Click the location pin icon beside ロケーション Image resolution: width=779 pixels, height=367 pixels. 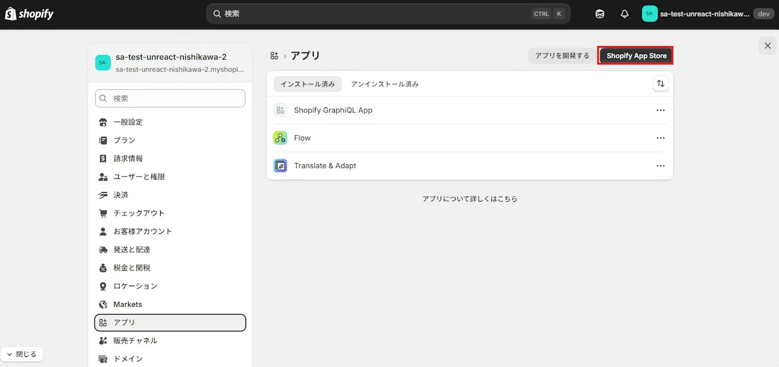103,286
